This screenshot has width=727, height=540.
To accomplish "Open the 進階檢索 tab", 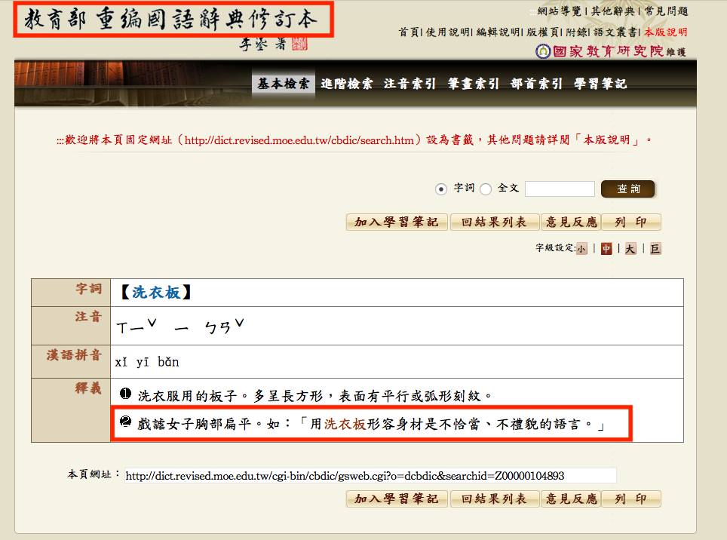I will [346, 84].
